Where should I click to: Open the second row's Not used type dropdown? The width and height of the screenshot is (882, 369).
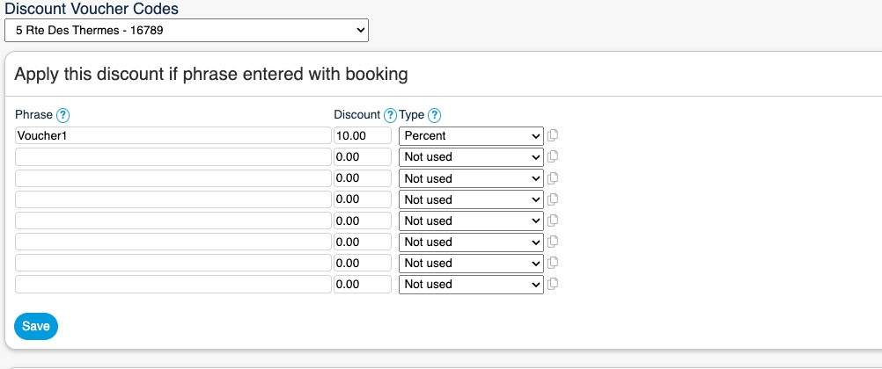click(x=471, y=156)
